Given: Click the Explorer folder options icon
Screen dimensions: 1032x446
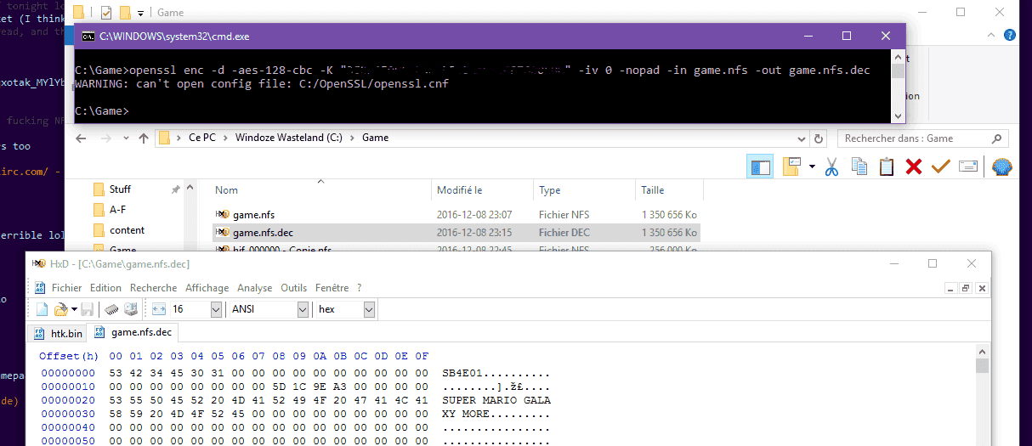Looking at the screenshot, I should (791, 167).
